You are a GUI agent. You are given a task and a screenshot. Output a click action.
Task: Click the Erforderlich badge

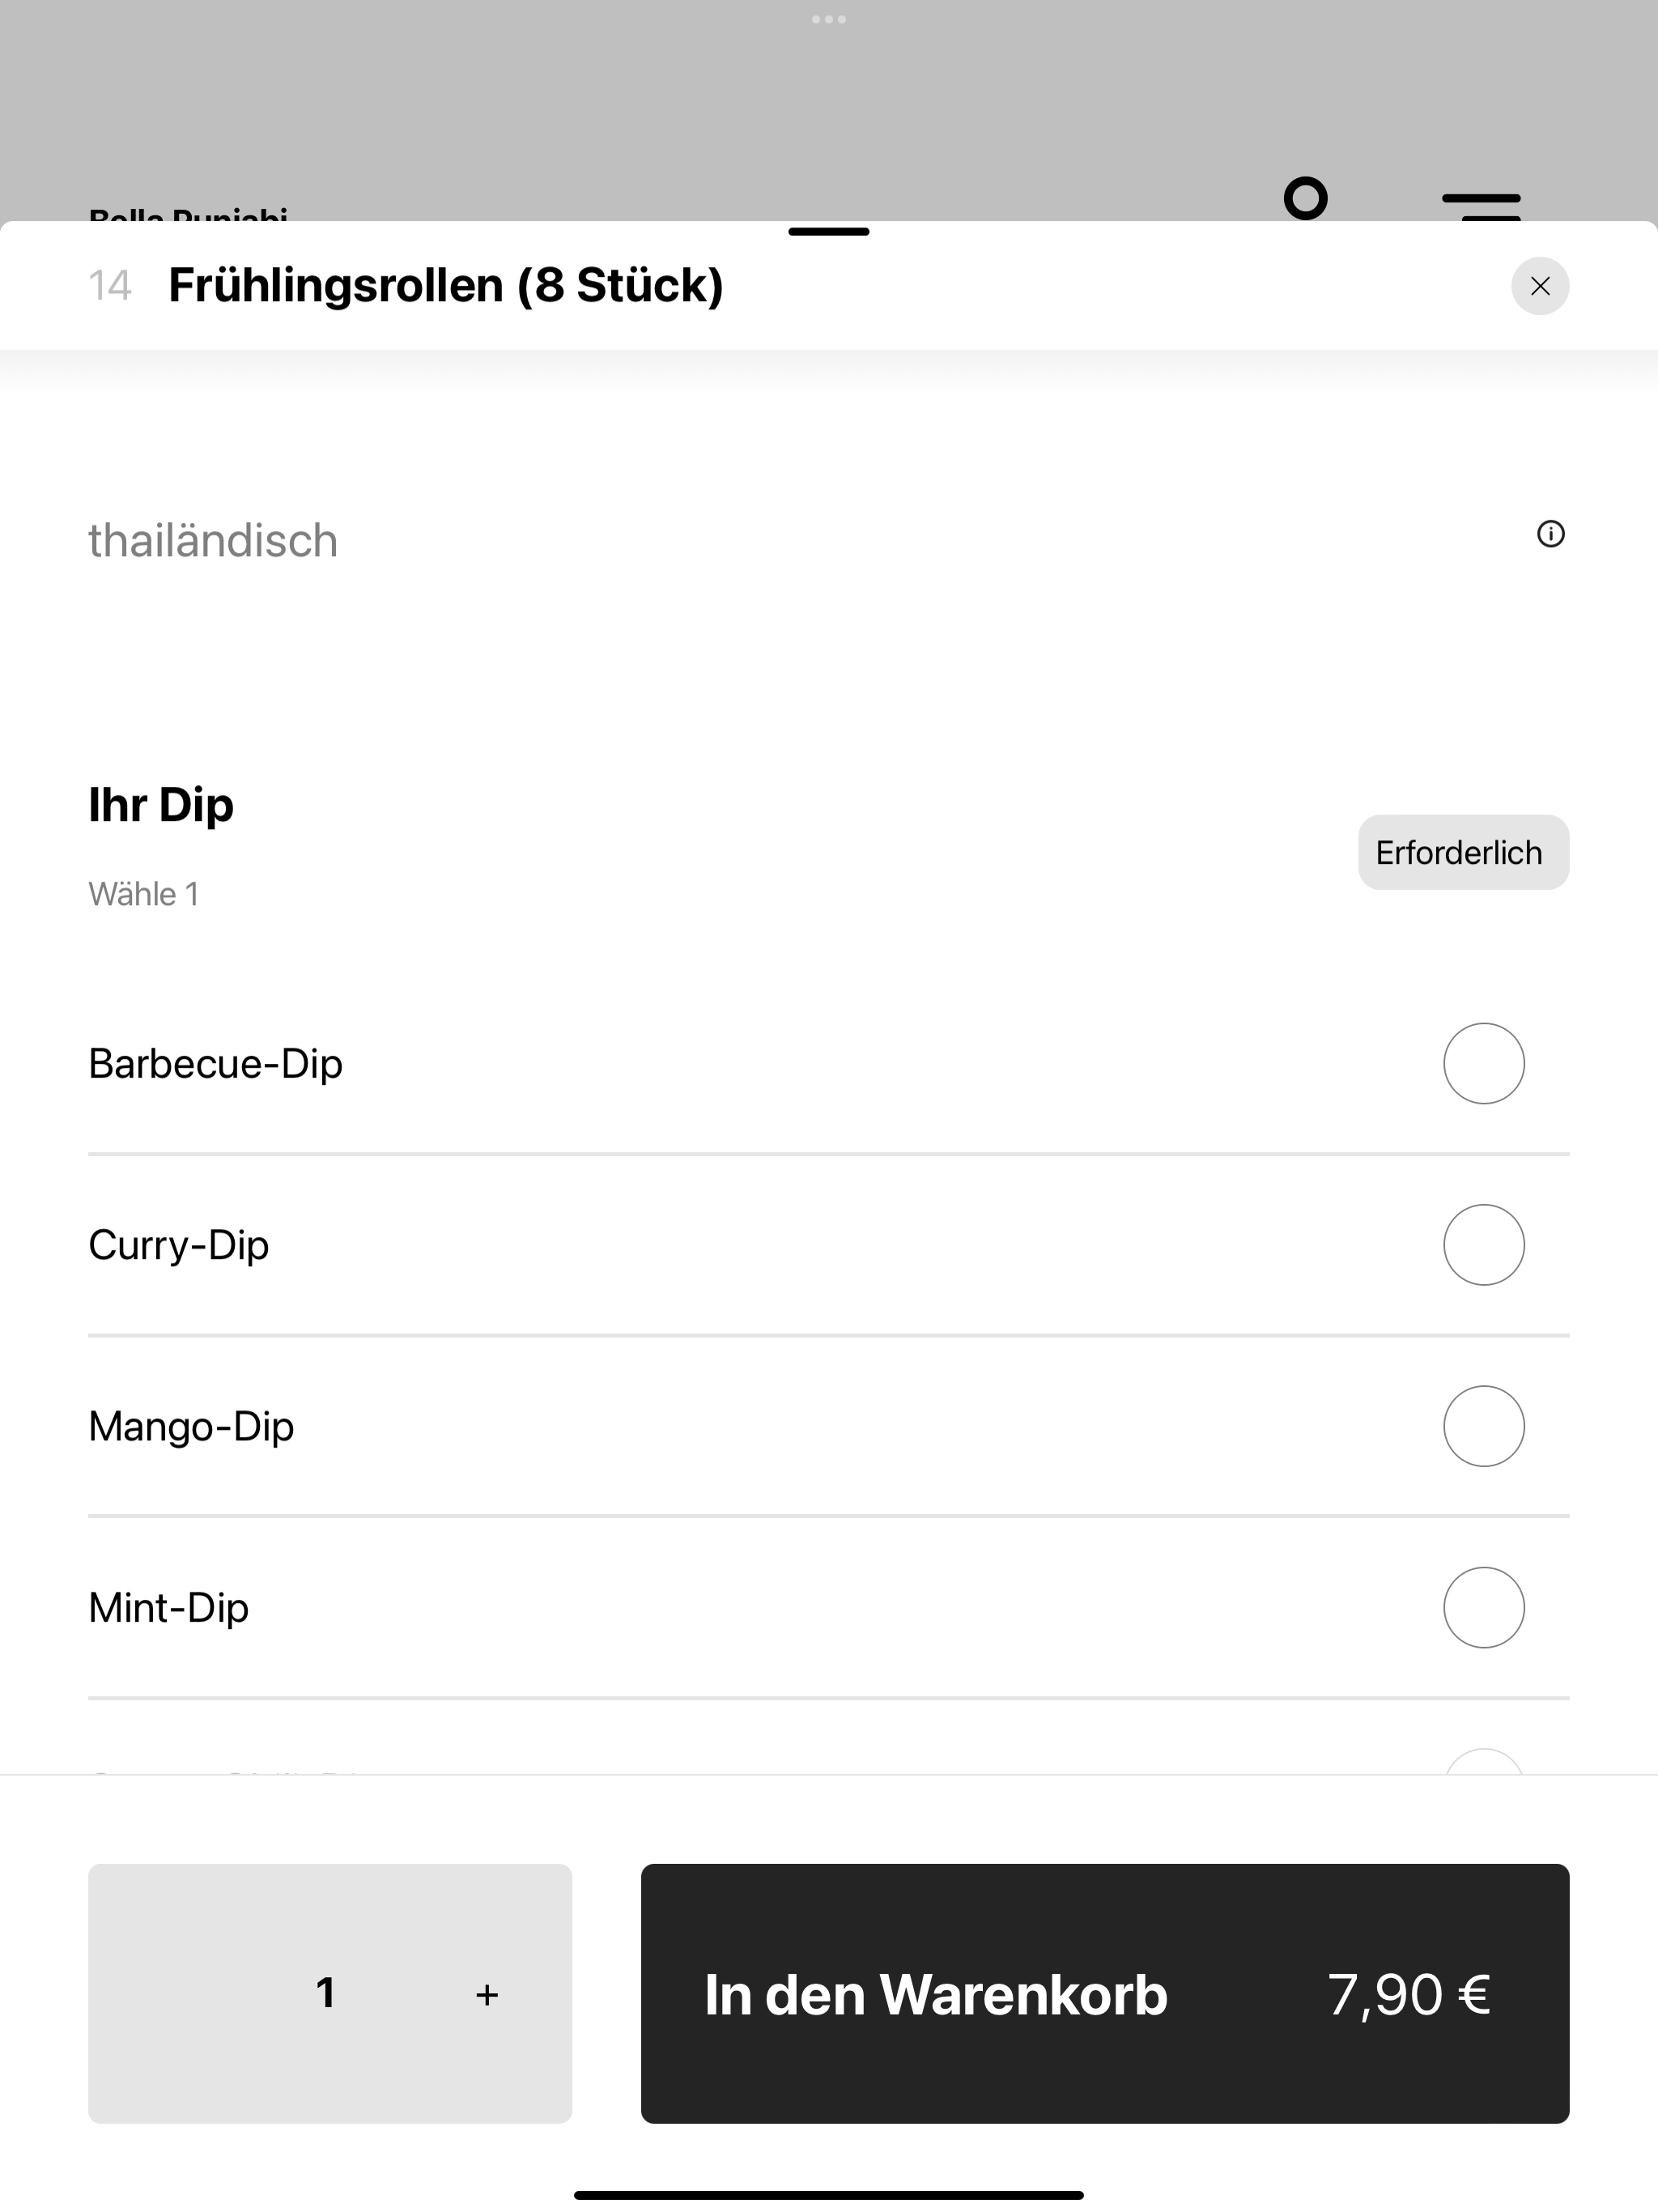click(x=1463, y=852)
